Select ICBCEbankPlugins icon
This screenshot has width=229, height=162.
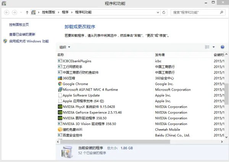(60, 61)
